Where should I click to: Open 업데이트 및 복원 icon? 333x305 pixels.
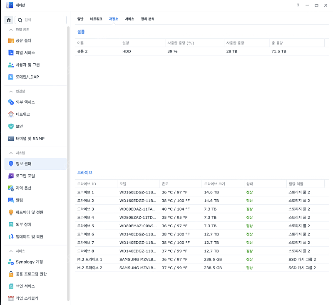10,236
